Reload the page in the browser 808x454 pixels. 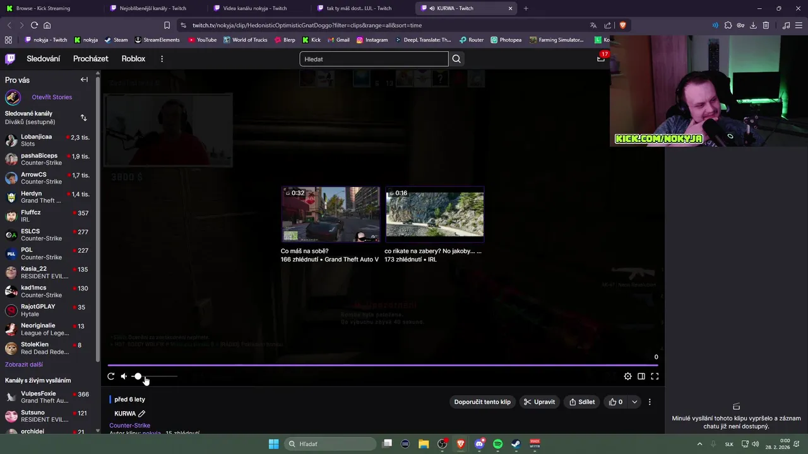pyautogui.click(x=34, y=25)
